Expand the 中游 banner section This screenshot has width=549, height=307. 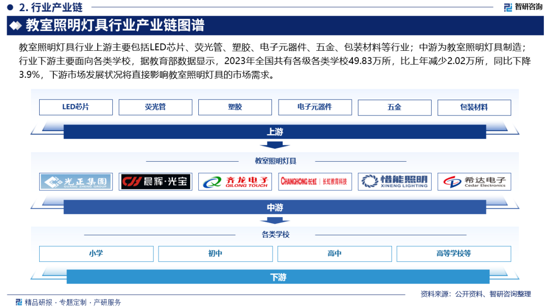(x=274, y=207)
